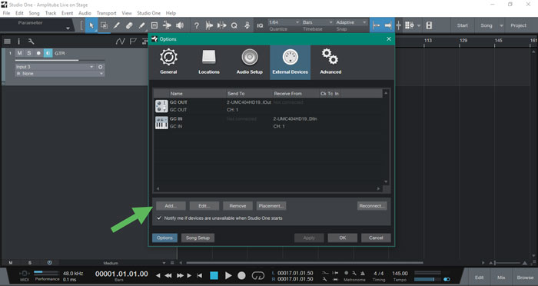
Task: Open the Mix console view
Action: (x=501, y=277)
